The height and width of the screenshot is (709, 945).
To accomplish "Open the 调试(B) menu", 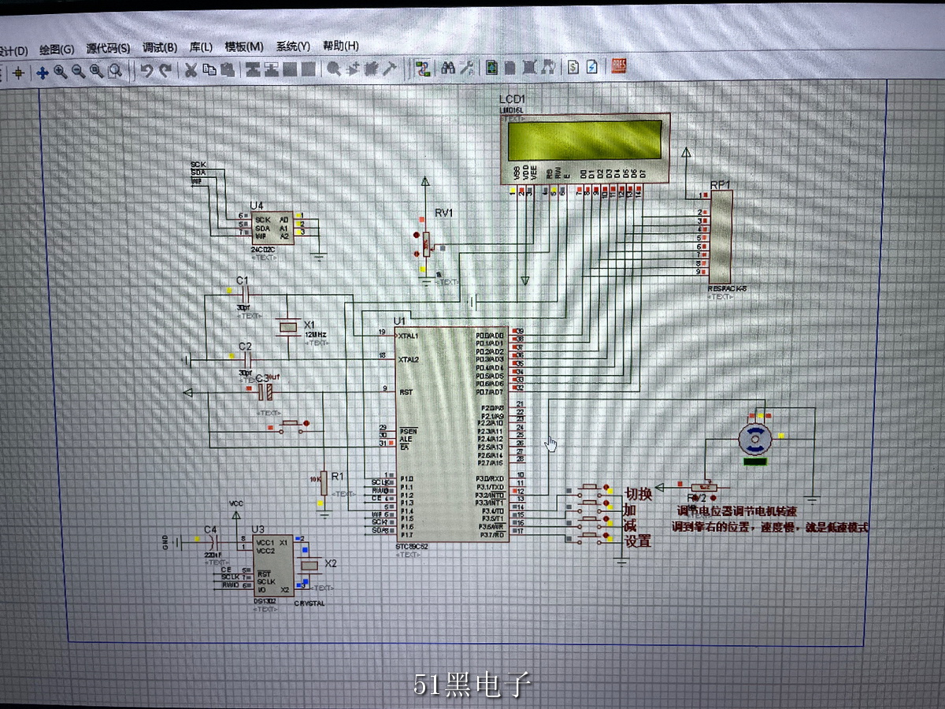I will pos(160,48).
